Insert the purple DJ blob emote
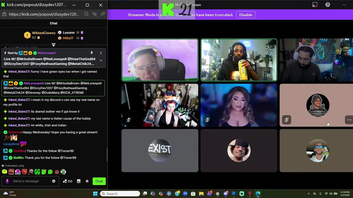This screenshot has width=353, height=198. 18,172
